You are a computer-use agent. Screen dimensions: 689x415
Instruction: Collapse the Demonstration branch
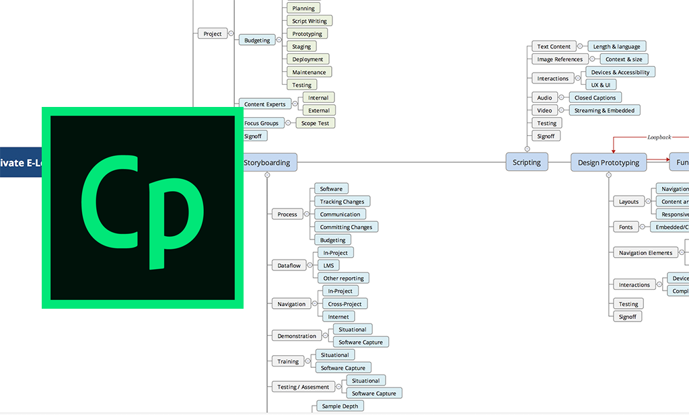pyautogui.click(x=325, y=336)
